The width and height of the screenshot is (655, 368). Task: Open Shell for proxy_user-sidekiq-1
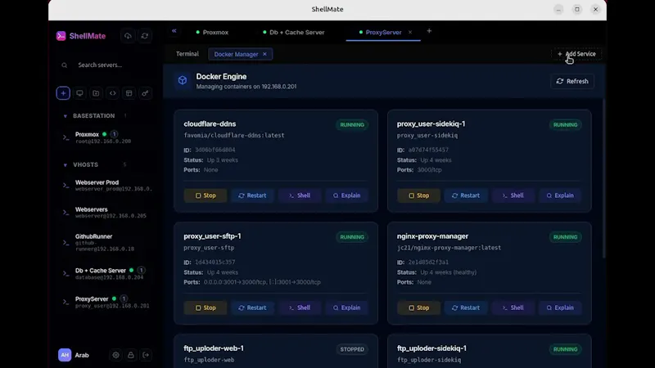click(x=513, y=195)
